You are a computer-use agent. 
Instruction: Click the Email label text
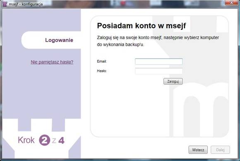(102, 61)
